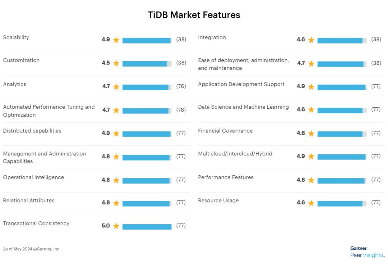Click the star next to Customization score
388x275 pixels.
(x=116, y=63)
